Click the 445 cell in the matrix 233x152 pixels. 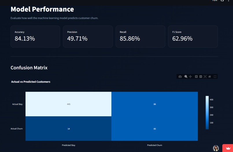[69, 104]
